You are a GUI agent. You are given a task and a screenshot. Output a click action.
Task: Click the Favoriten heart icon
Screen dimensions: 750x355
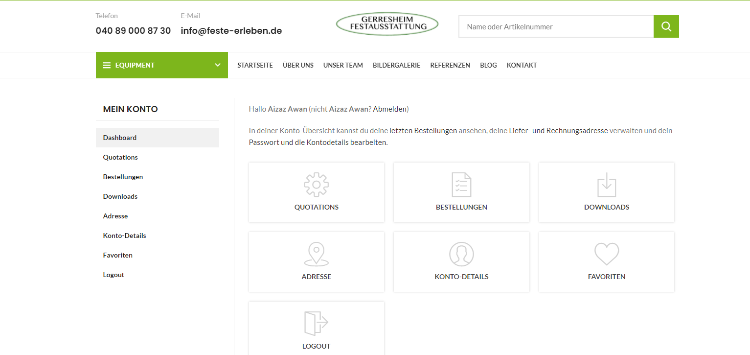point(607,254)
